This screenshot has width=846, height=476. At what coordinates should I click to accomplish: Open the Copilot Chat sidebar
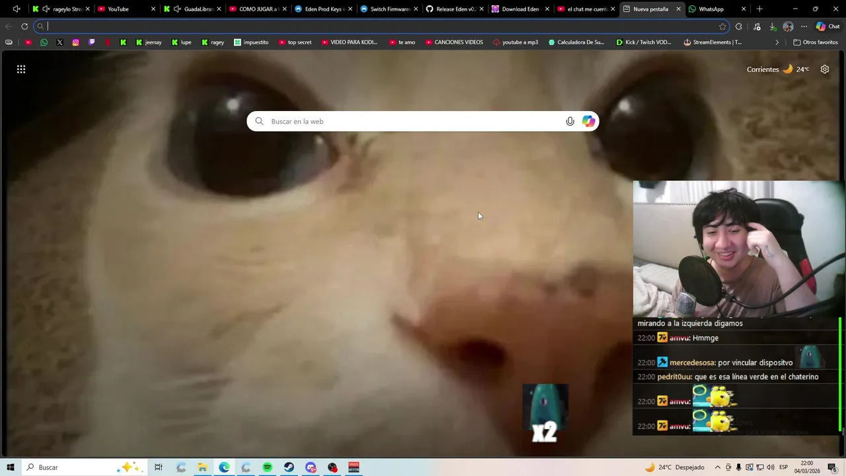828,26
